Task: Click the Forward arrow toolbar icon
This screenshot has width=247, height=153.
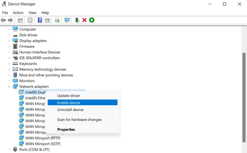Action: (10, 20)
